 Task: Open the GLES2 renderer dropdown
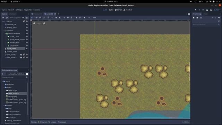coord(217,10)
